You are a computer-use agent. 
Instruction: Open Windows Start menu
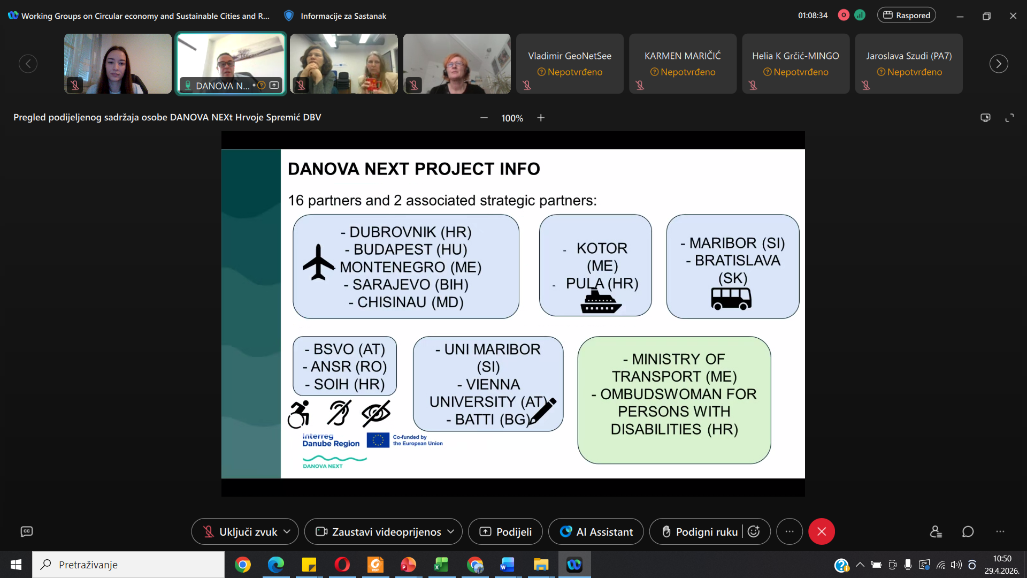point(16,565)
